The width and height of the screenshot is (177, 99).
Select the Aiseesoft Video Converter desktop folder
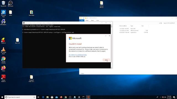(31, 79)
